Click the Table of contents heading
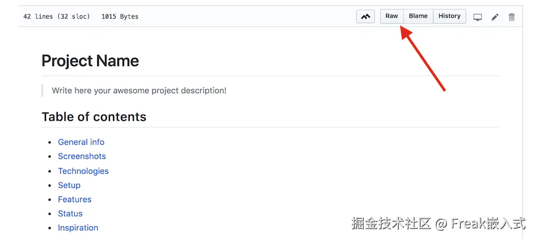 94,117
